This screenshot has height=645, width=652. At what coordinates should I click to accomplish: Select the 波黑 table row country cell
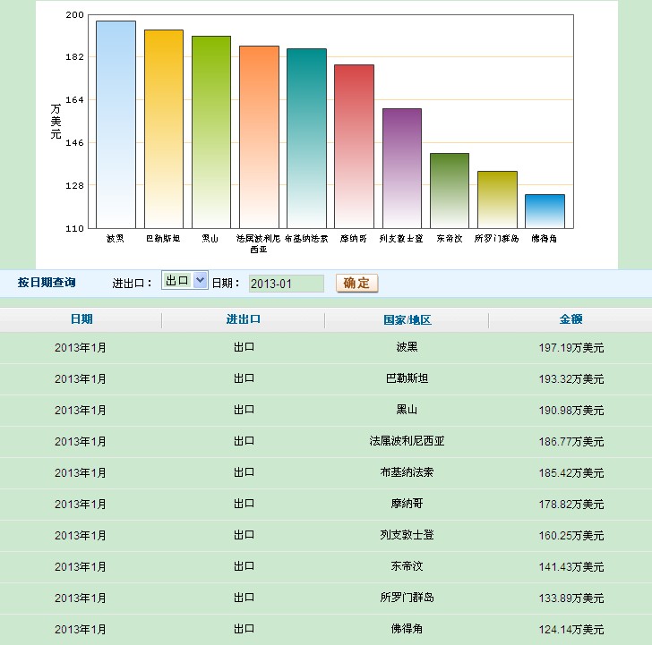(407, 347)
